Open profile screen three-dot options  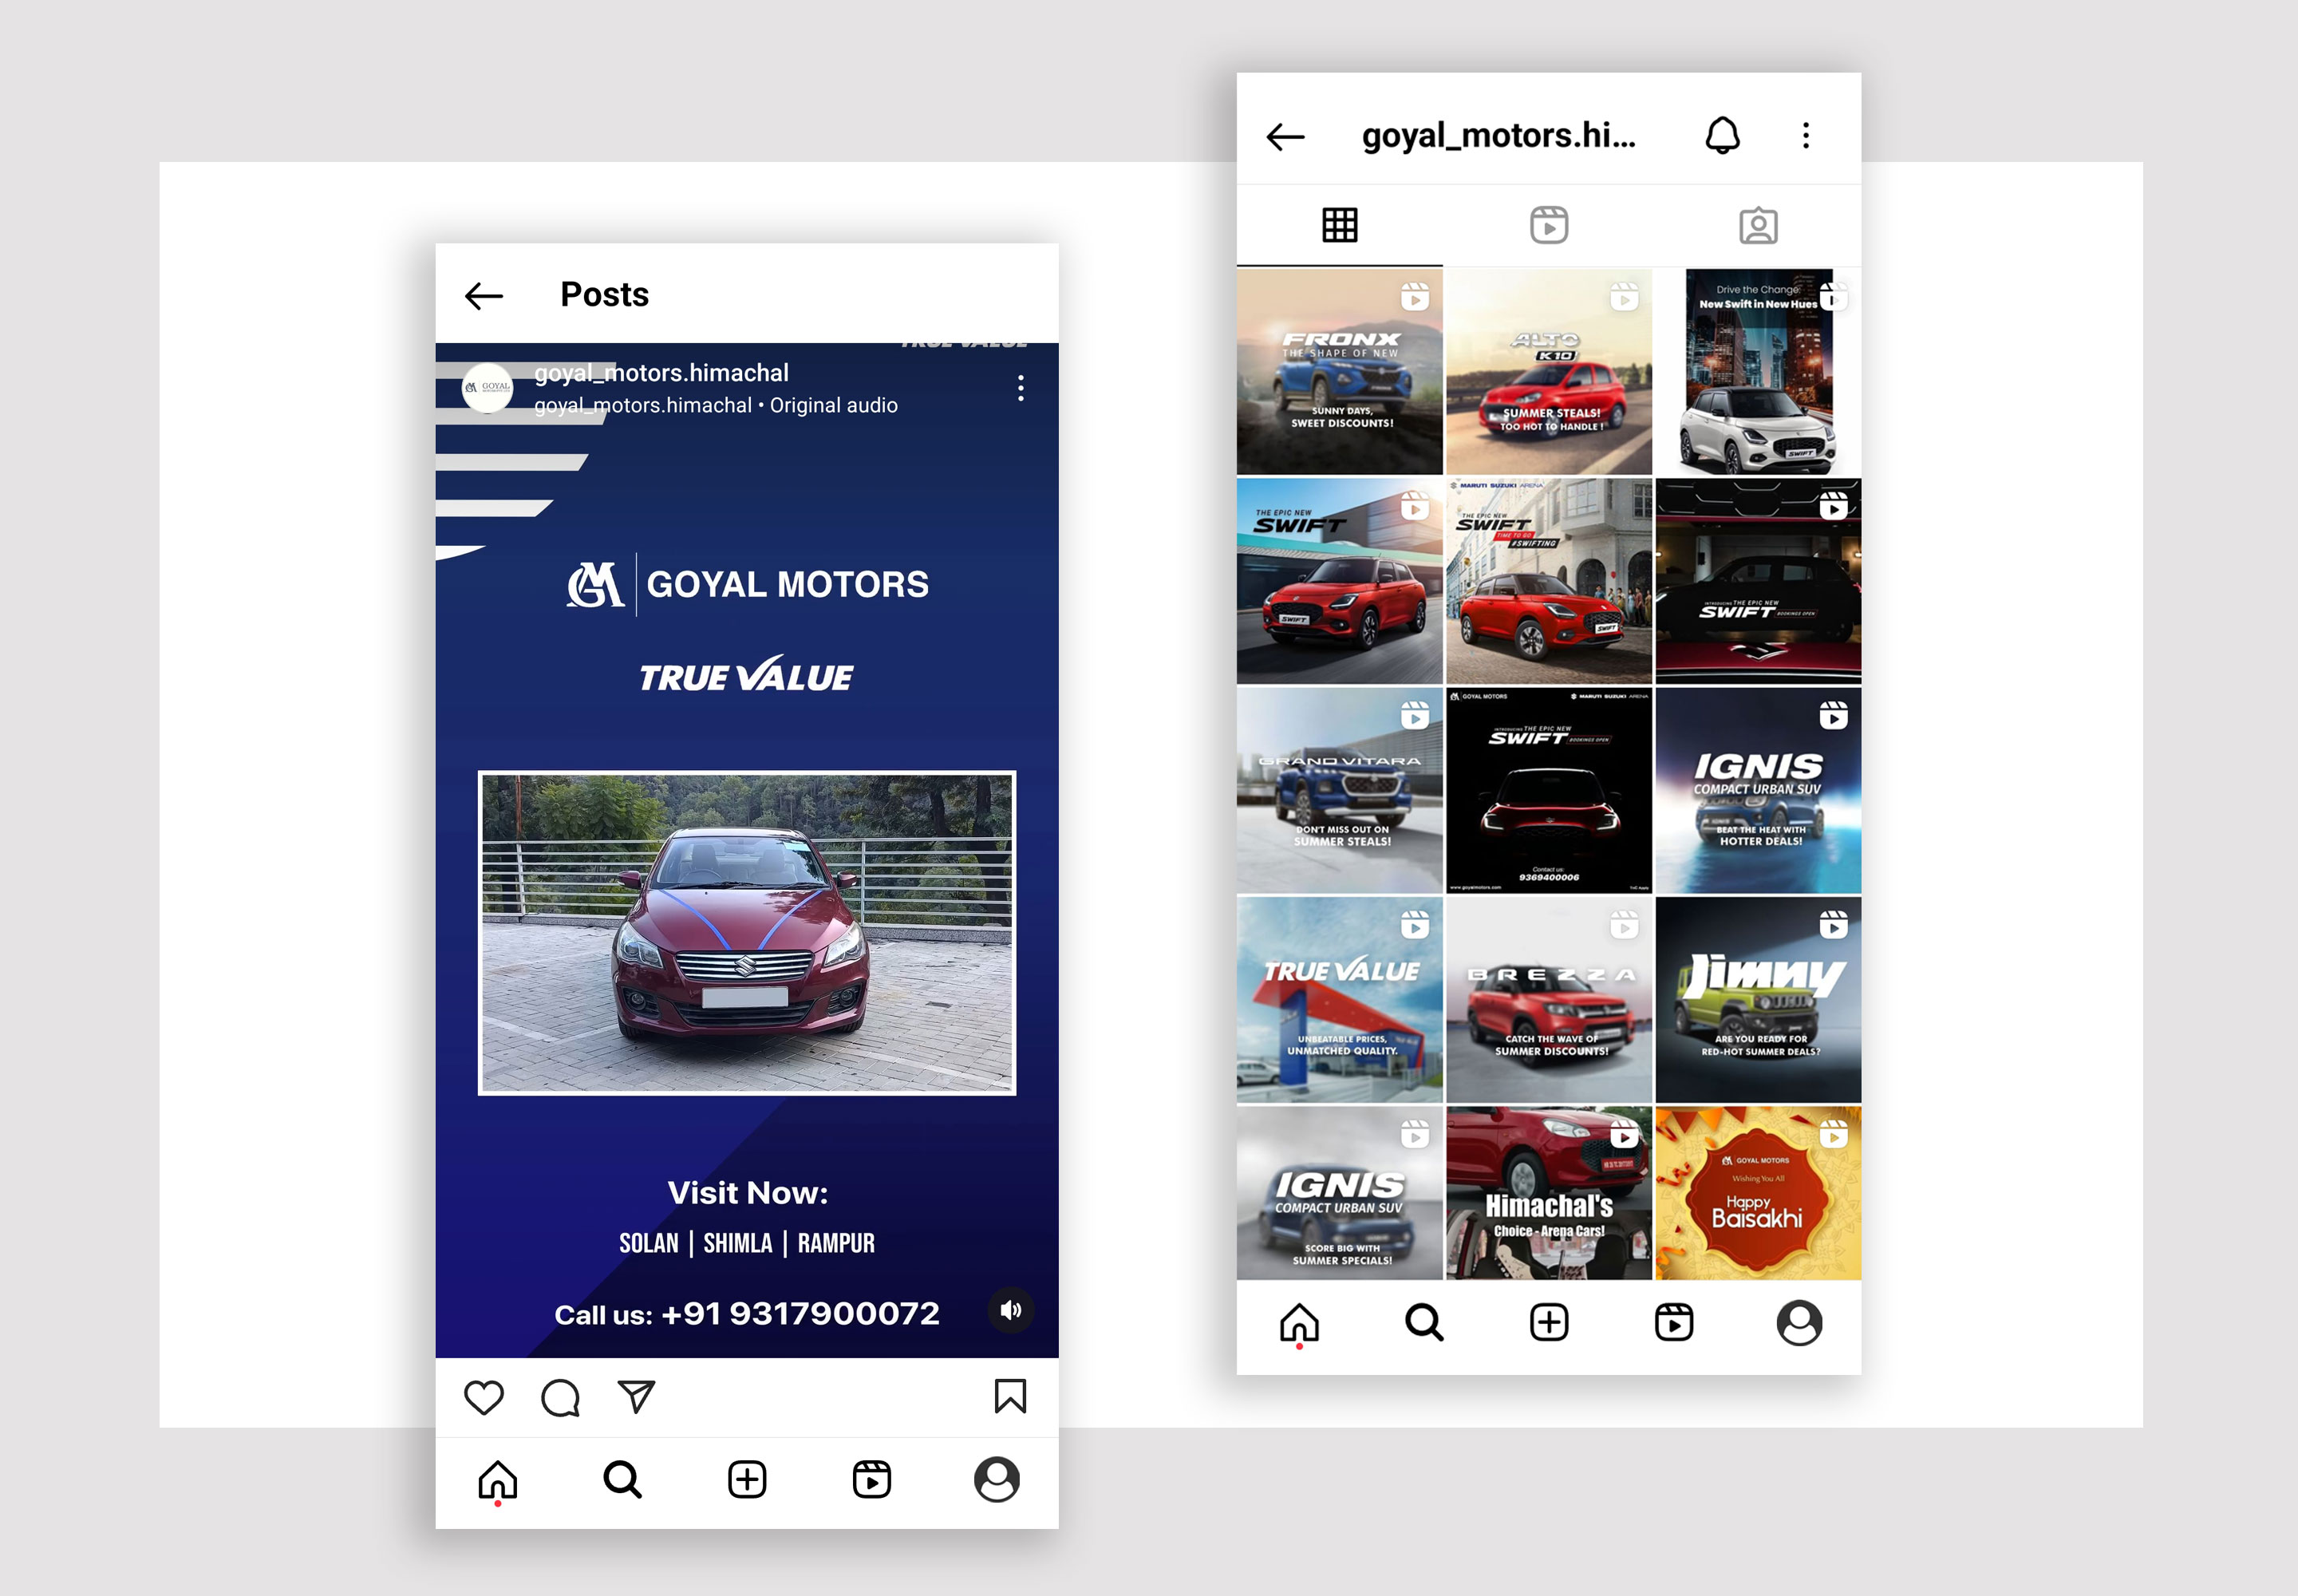(x=1806, y=135)
